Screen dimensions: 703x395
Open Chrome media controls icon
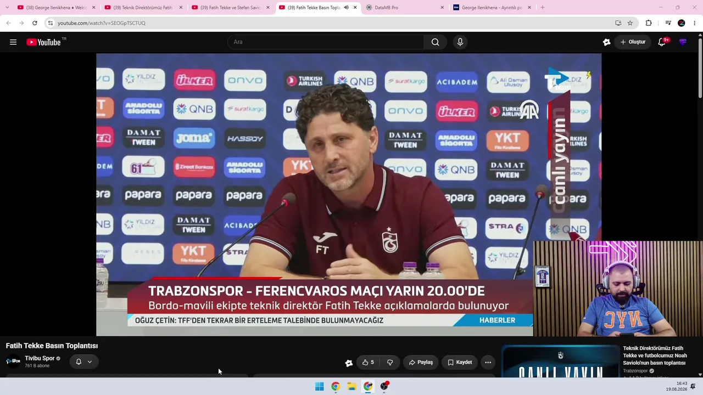[x=668, y=23]
